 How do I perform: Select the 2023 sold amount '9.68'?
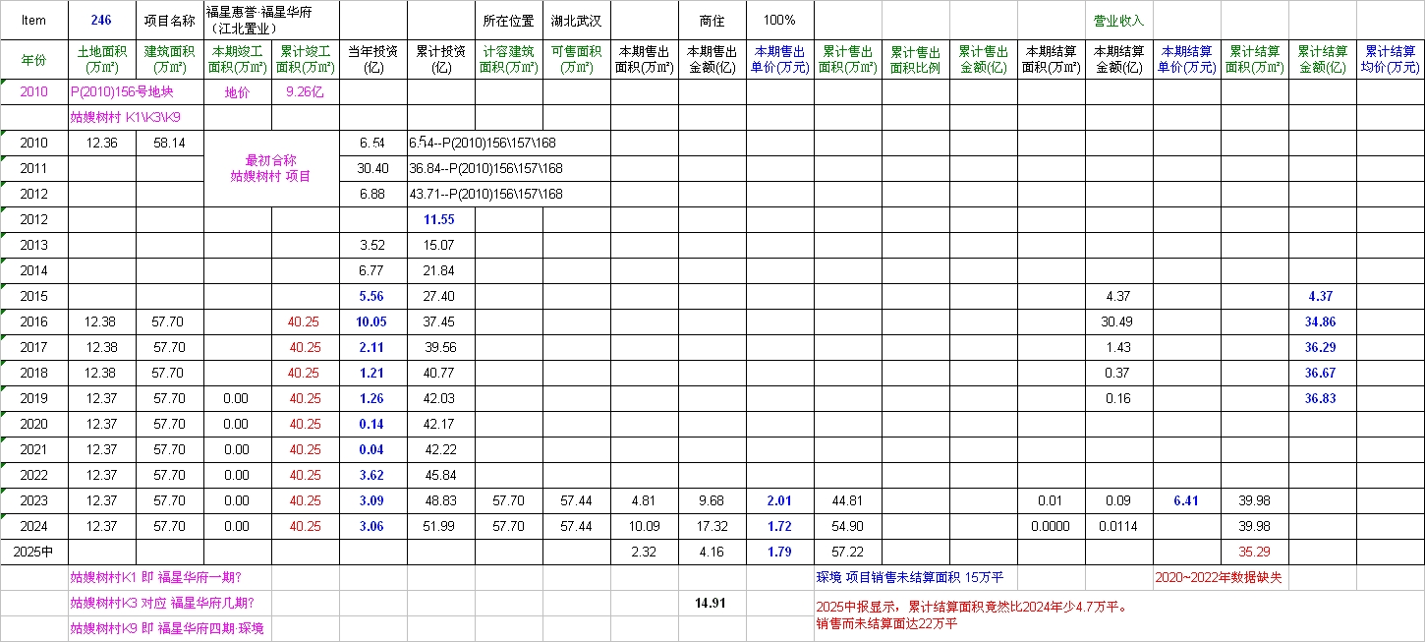click(712, 501)
